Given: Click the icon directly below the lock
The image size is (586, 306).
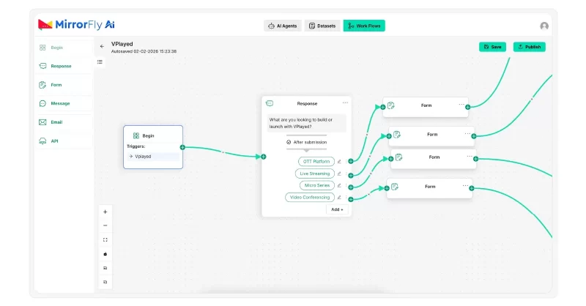Looking at the screenshot, I should tap(105, 268).
